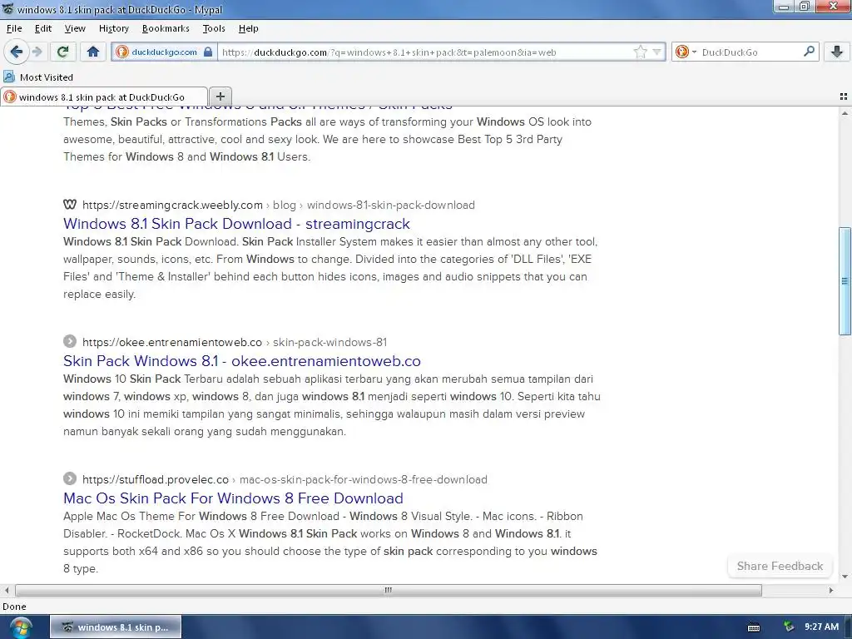Open the Downloads arrow button
Image resolution: width=852 pixels, height=639 pixels.
point(837,52)
